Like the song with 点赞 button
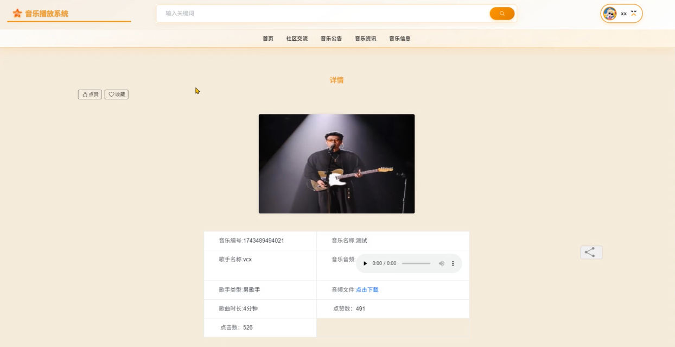This screenshot has width=675, height=347. (90, 94)
